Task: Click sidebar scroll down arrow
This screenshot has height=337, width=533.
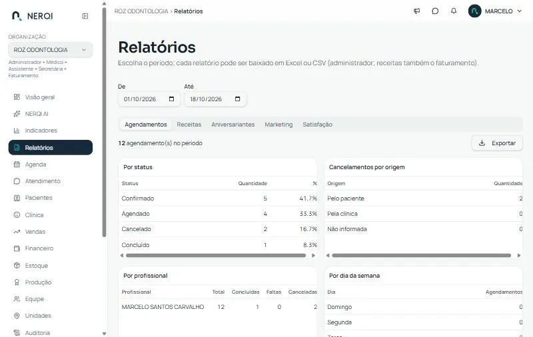Action: click(104, 334)
